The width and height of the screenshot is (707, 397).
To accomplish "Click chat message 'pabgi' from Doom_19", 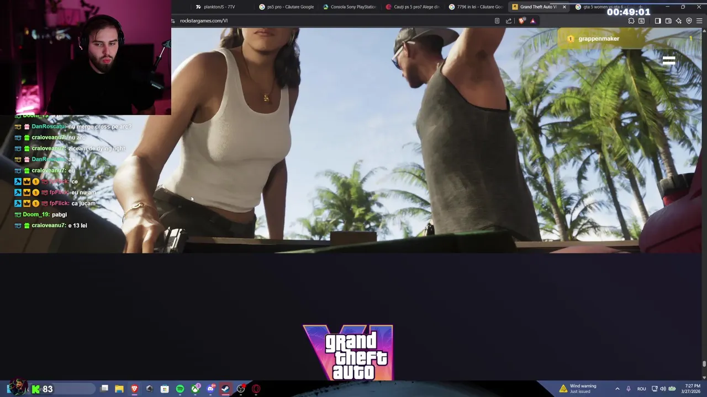I will pos(59,214).
